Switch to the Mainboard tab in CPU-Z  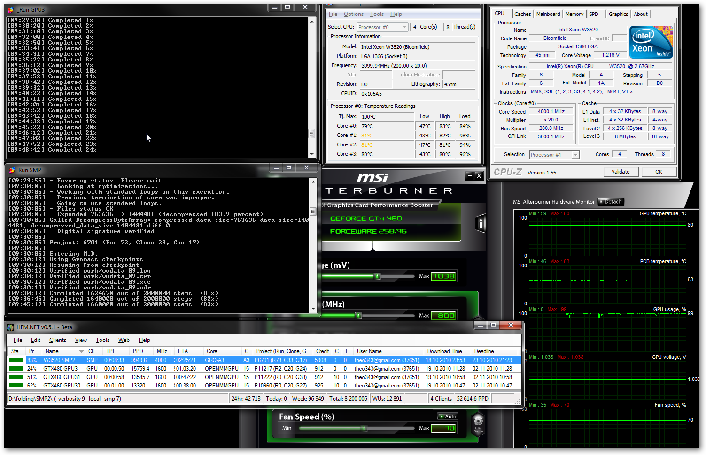[x=548, y=14]
